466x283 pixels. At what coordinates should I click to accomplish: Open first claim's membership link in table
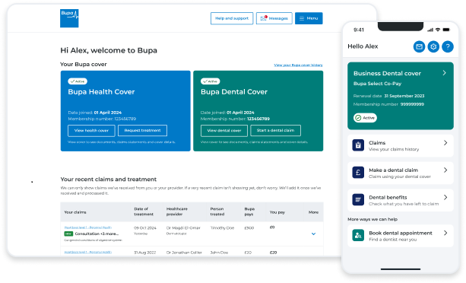tap(88, 227)
